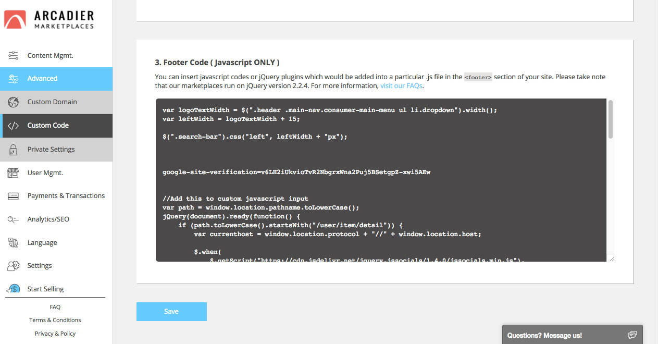This screenshot has height=344, width=658.
Task: Click the User Mgmt. icon
Action: pyautogui.click(x=14, y=173)
